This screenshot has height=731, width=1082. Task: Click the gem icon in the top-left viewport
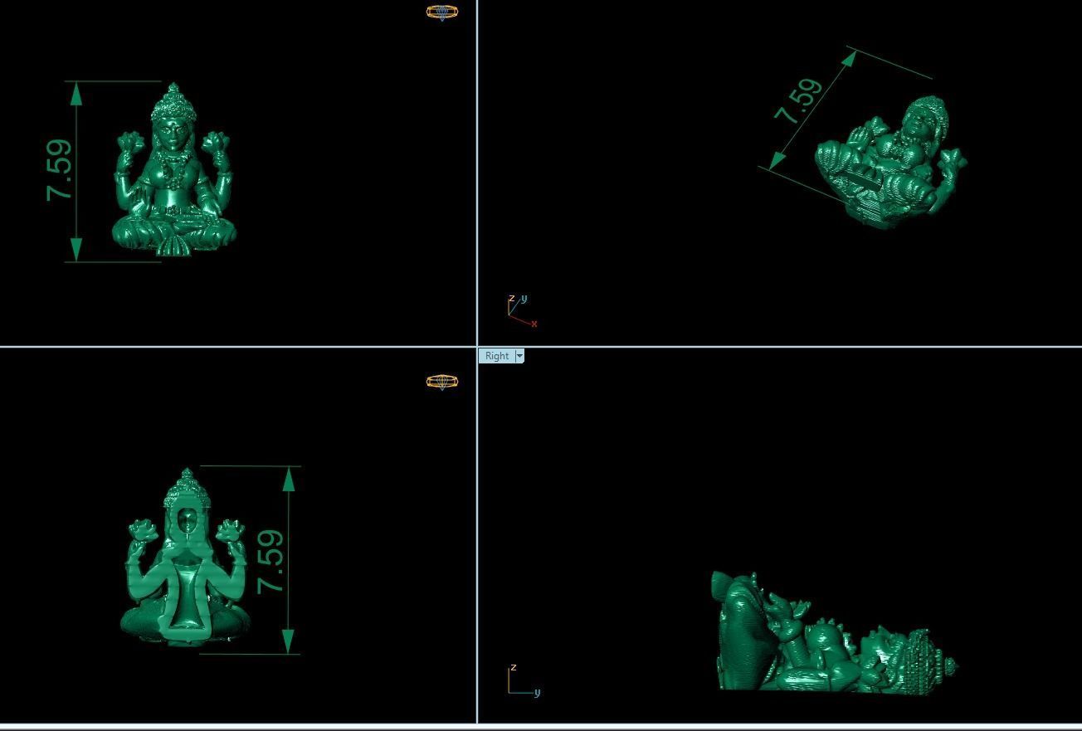coord(442,12)
